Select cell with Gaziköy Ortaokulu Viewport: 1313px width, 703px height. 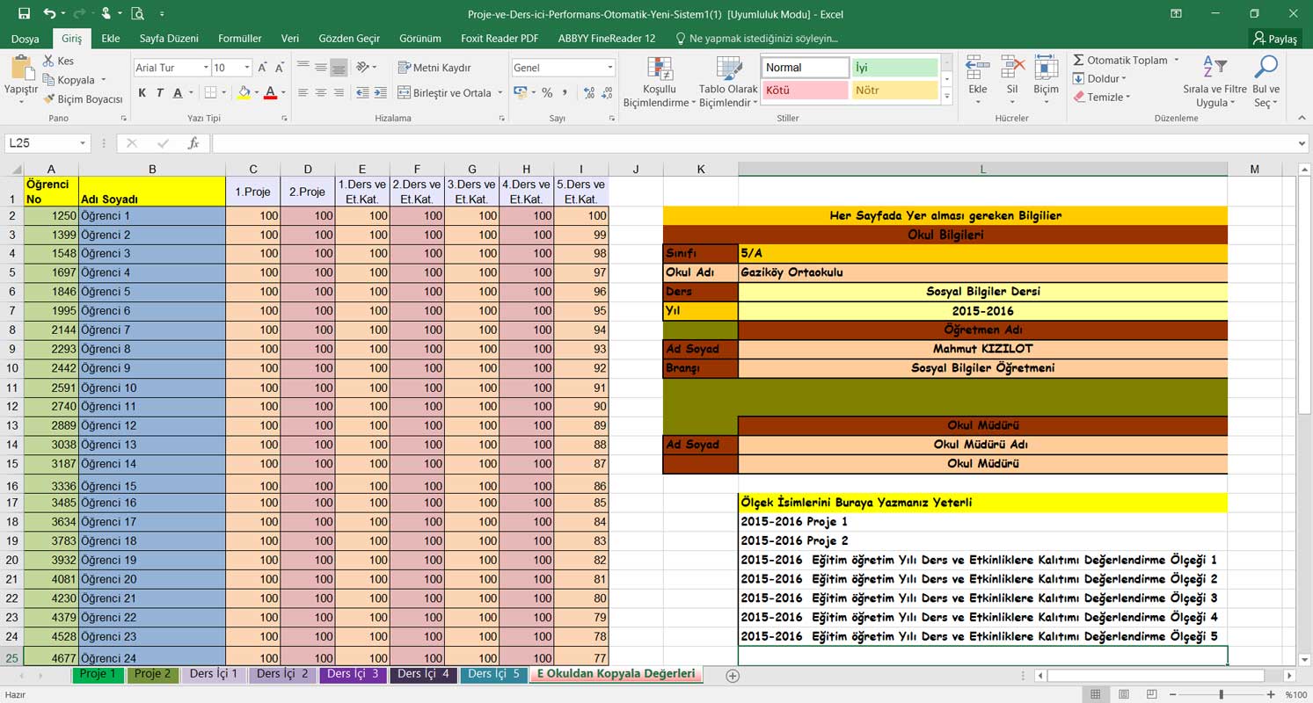[982, 272]
